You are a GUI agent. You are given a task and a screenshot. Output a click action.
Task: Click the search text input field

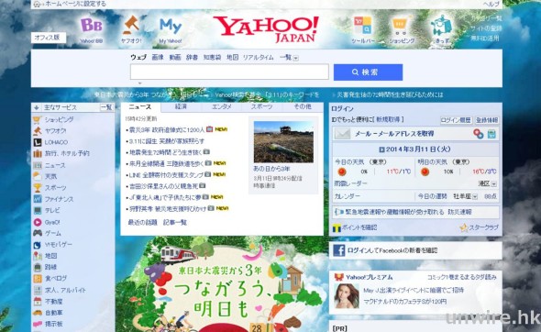point(229,72)
